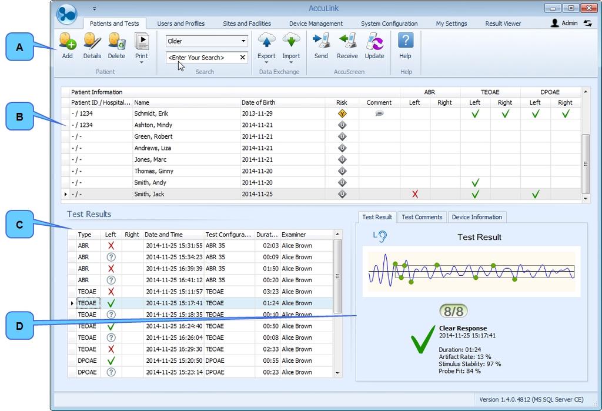This screenshot has width=602, height=411.
Task: Switch to Users and Profiles tab
Action: (181, 24)
